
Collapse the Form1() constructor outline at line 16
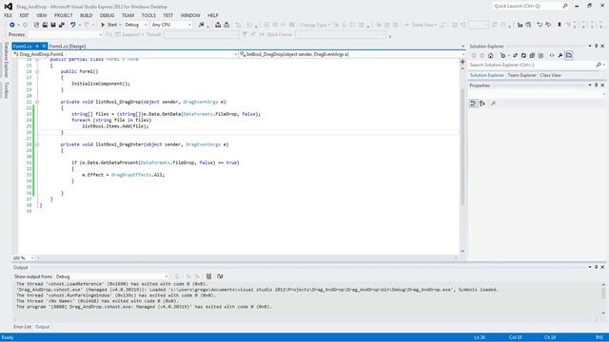pyautogui.click(x=37, y=71)
